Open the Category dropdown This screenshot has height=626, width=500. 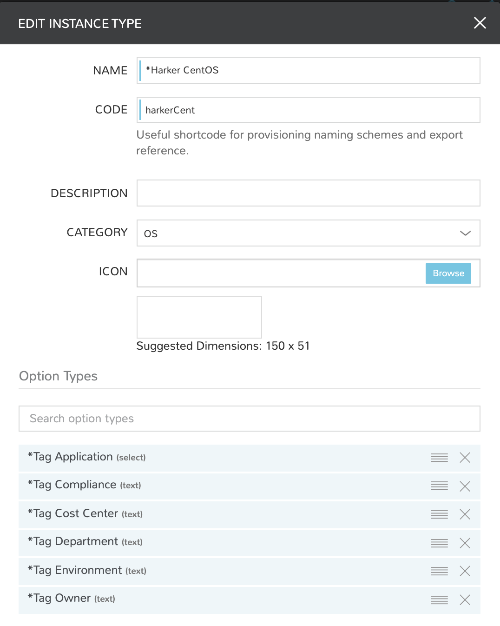(x=308, y=233)
